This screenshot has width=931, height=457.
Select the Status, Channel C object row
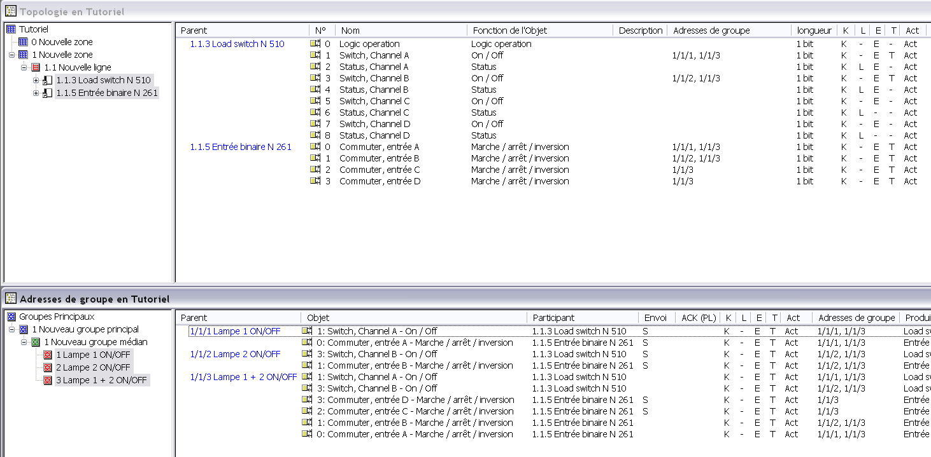tap(554, 113)
